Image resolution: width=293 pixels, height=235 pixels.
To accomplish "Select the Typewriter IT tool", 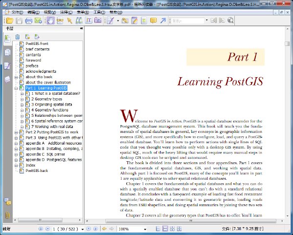I will [x=88, y=21].
